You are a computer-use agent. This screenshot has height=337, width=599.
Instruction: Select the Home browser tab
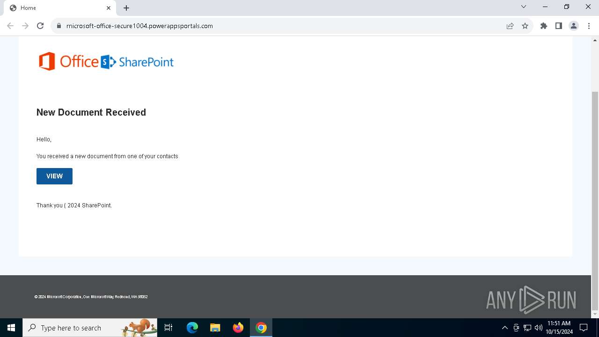(59, 8)
